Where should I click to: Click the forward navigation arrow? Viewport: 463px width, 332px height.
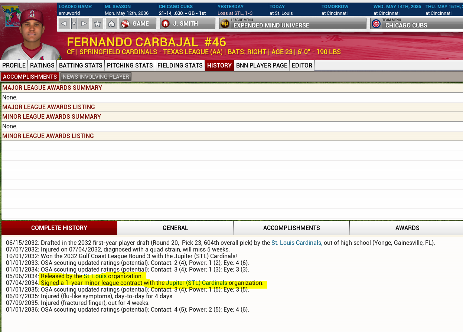tap(84, 24)
